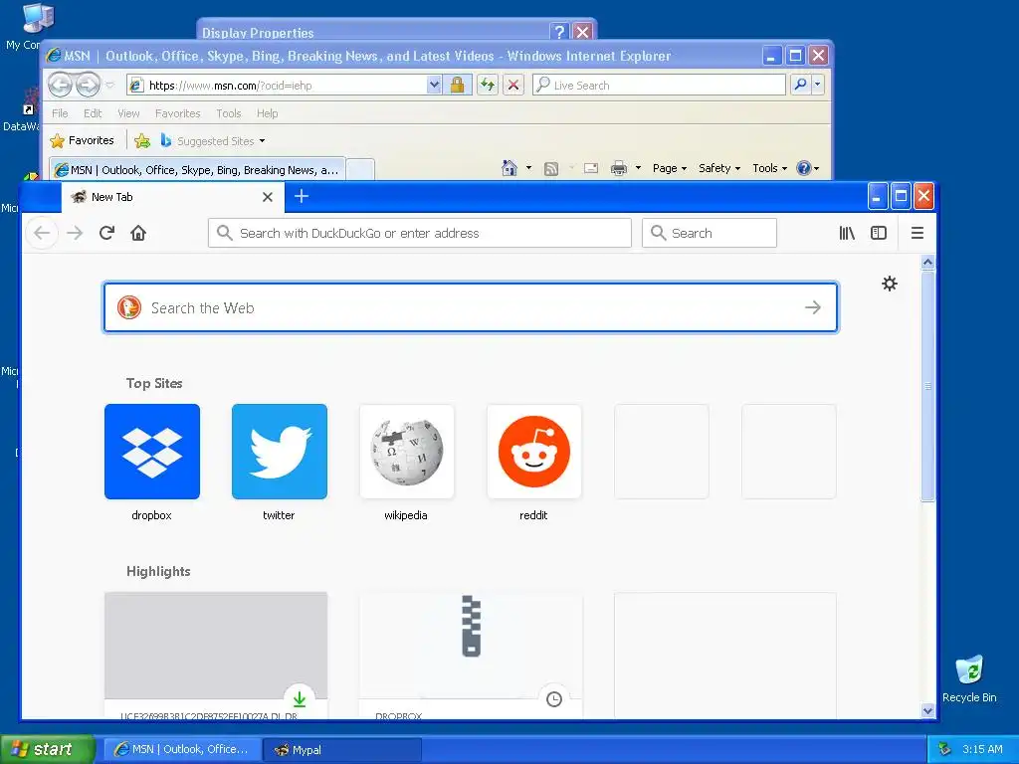Expand IE recent pages dropdown arrow

(109, 86)
